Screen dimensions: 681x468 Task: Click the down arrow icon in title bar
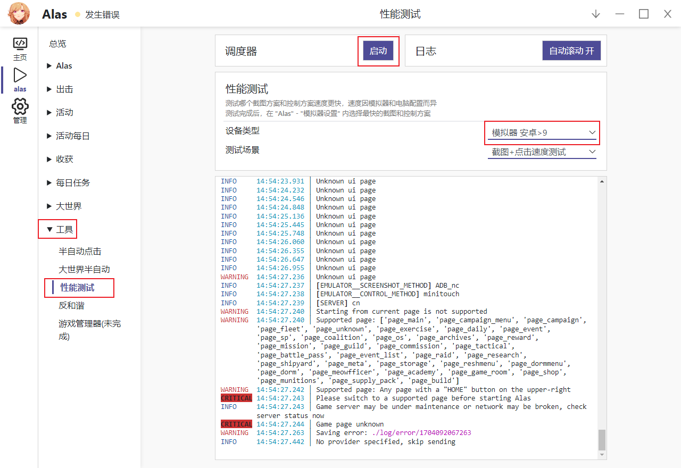tap(596, 14)
